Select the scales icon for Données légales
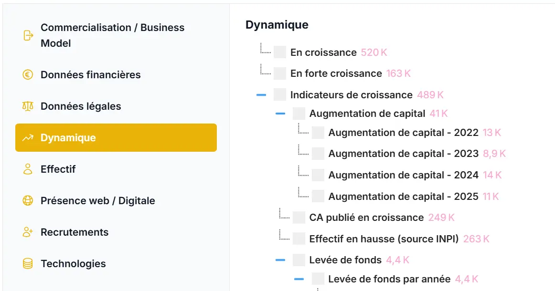The height and width of the screenshot is (291, 555). (27, 106)
